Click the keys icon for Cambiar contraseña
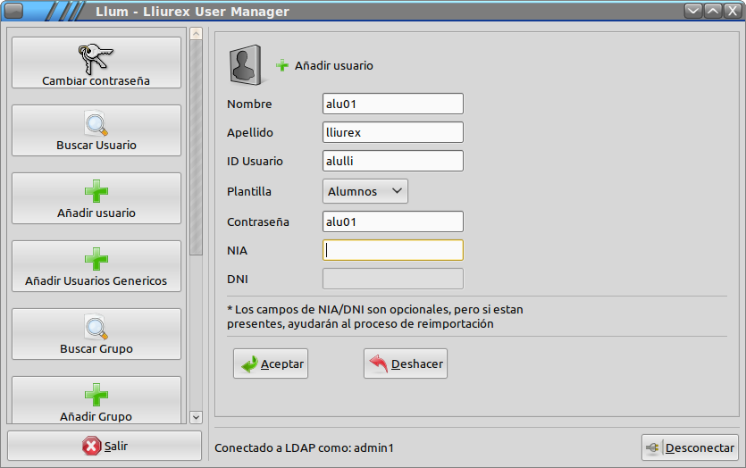This screenshot has width=746, height=468. pos(96,59)
